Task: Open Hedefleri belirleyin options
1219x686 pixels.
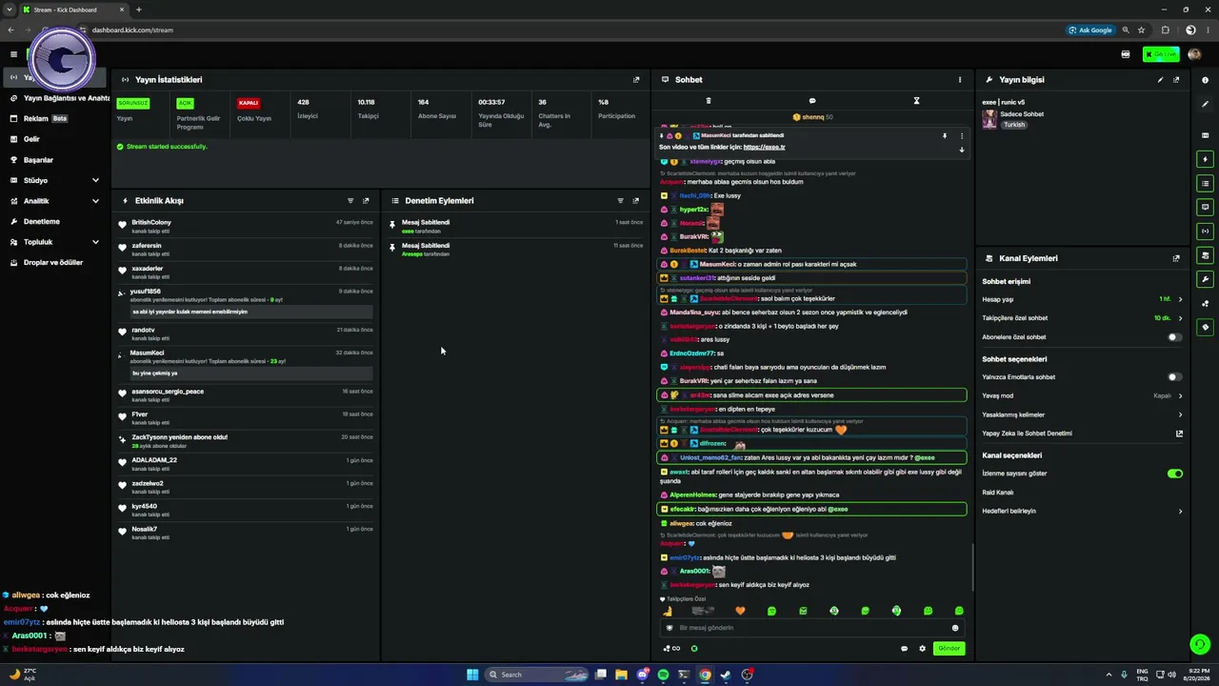Action: (x=1180, y=512)
